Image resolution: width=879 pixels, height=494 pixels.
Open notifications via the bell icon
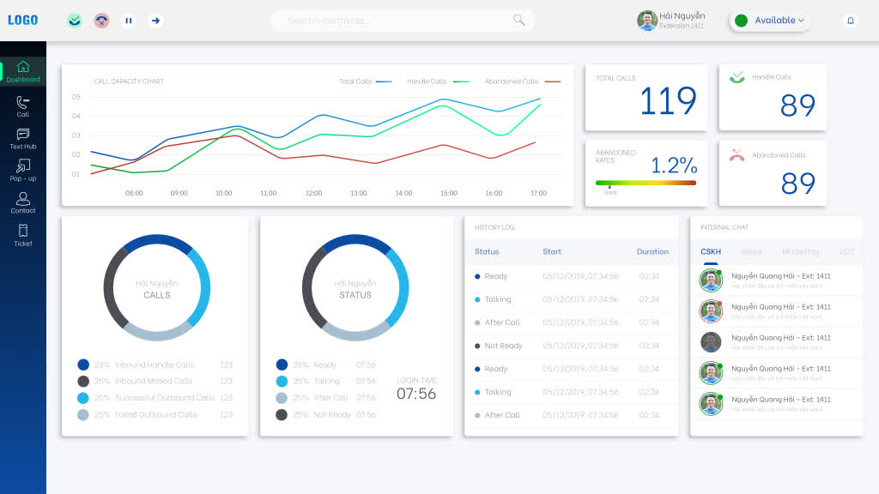pos(850,20)
